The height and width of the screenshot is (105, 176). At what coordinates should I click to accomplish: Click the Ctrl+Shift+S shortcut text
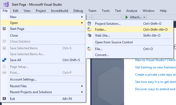click(x=71, y=60)
